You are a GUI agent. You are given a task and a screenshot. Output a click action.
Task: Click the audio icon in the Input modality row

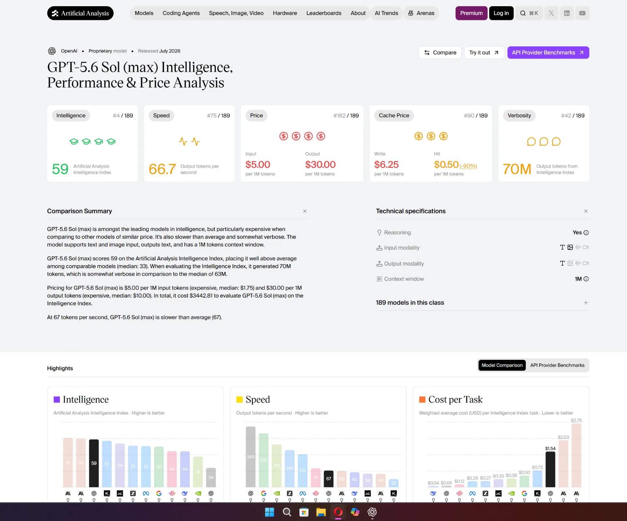[578, 247]
